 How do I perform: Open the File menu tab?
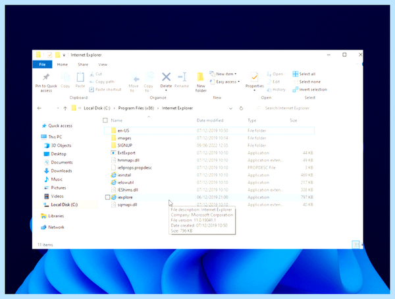click(42, 65)
